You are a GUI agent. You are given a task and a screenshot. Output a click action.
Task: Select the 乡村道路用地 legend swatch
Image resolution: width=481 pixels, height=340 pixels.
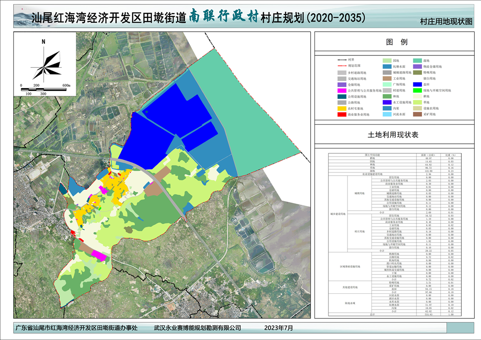coord(342,73)
